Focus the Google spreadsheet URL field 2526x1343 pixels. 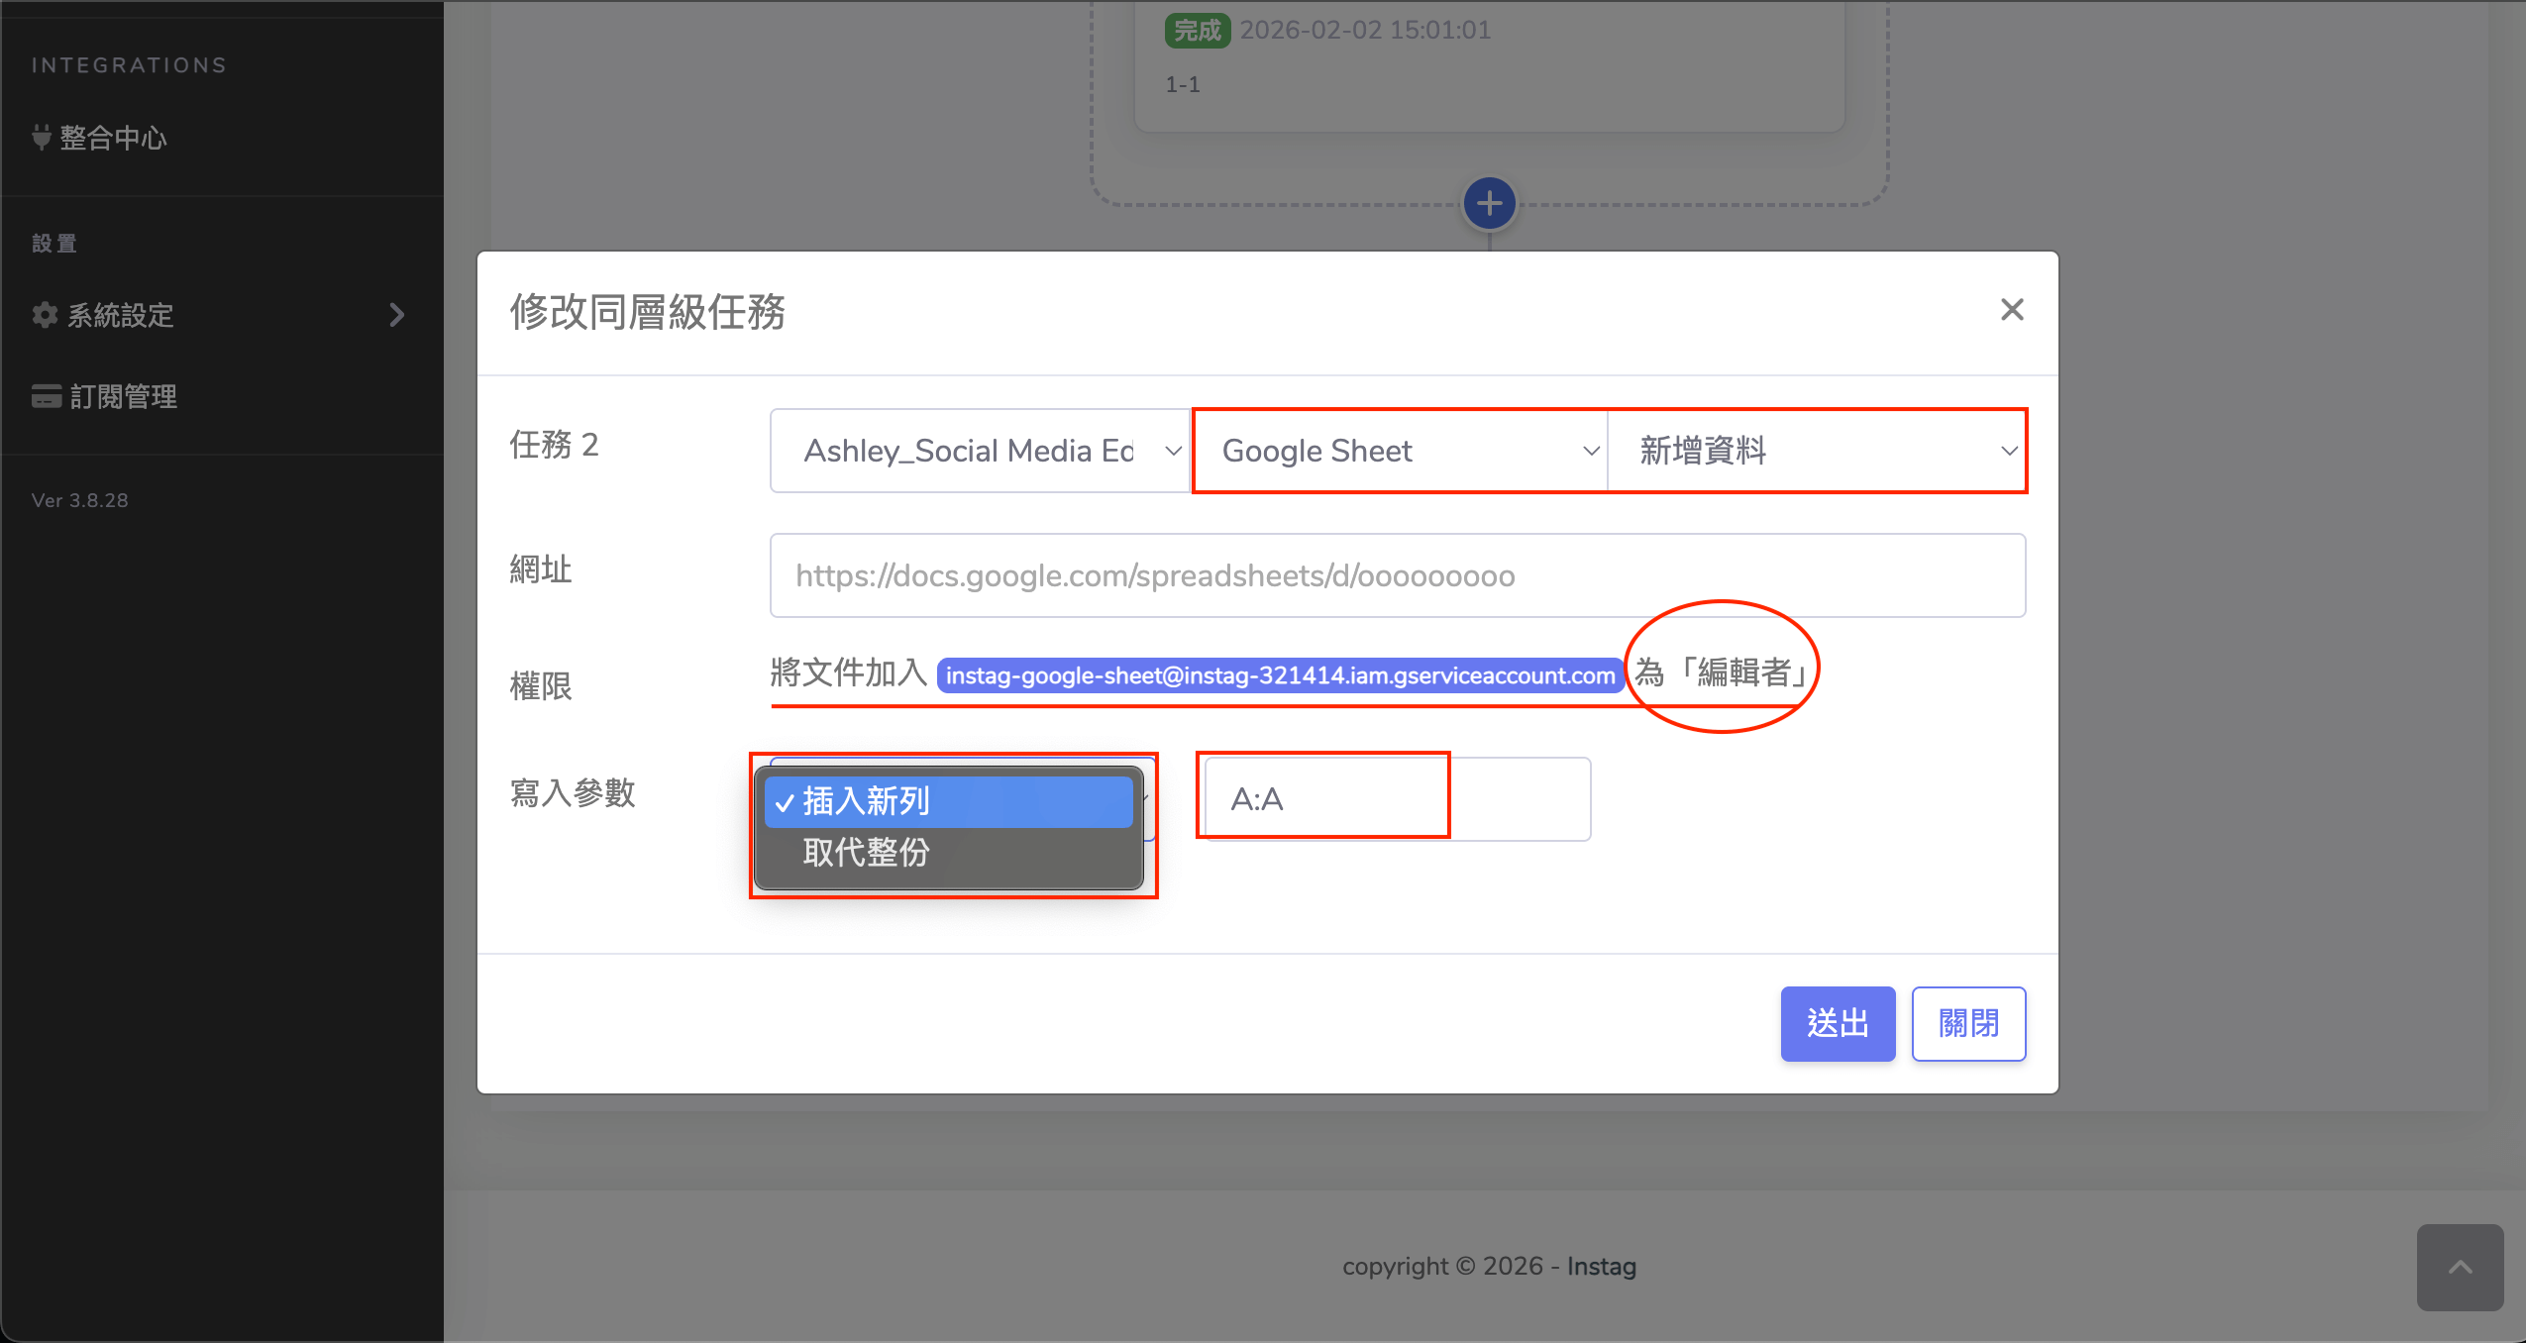pyautogui.click(x=1397, y=575)
